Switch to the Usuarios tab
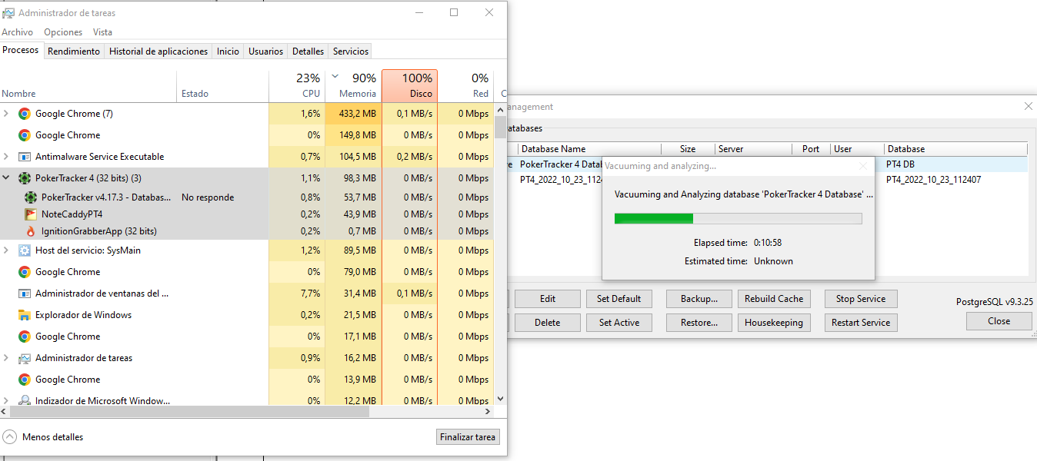This screenshot has height=461, width=1037. tap(266, 51)
